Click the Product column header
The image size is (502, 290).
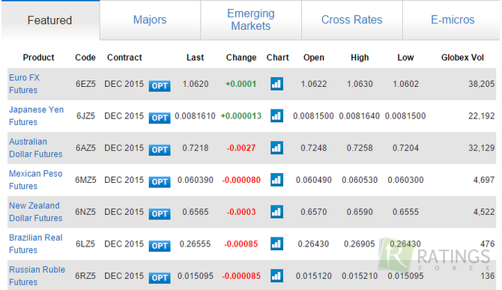click(x=38, y=58)
